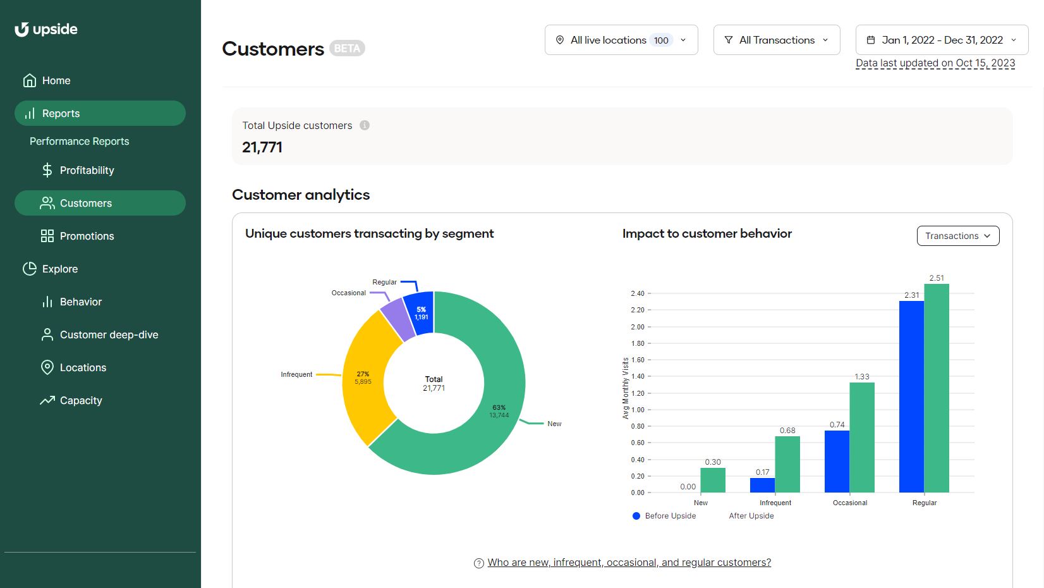Image resolution: width=1044 pixels, height=588 pixels.
Task: Click the Behavior bar chart icon
Action: tap(46, 302)
